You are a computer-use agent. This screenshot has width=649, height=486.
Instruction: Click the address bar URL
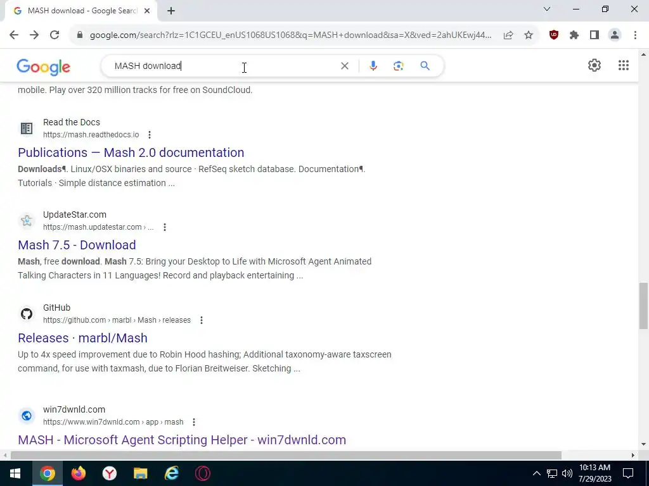(291, 35)
